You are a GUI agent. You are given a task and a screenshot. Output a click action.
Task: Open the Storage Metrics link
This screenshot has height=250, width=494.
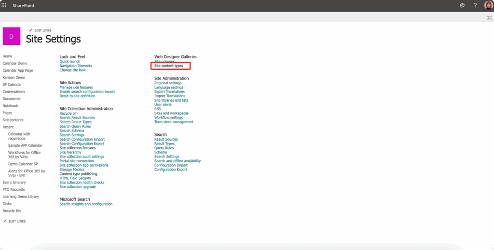72,170
